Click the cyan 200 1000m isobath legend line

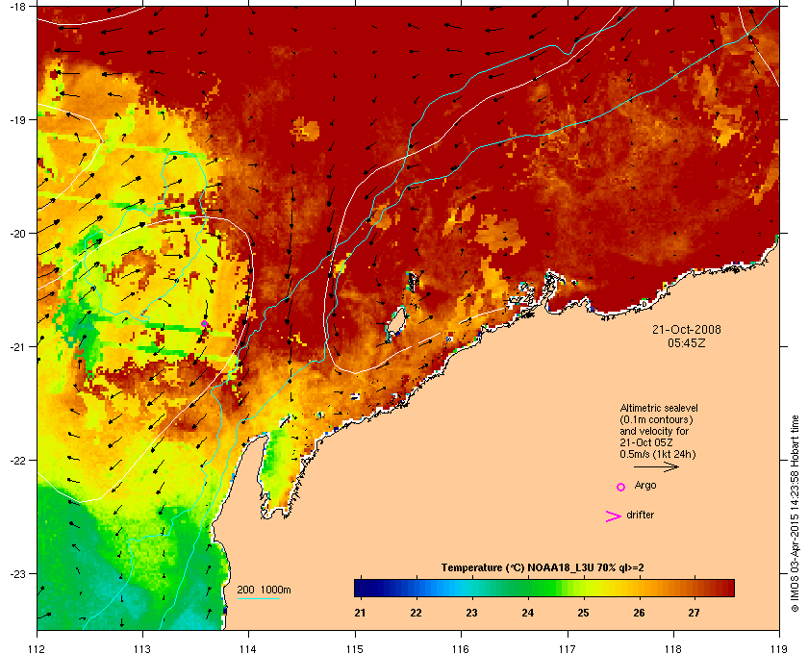coord(258,598)
